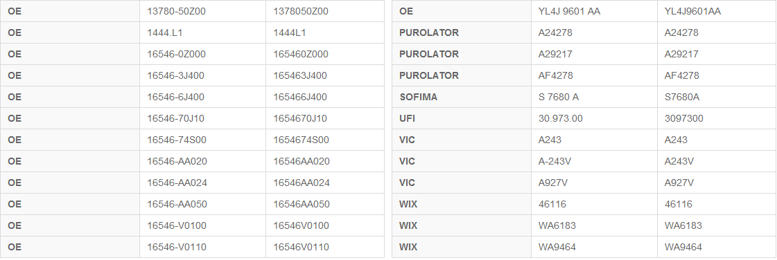Screen dimensions: 777x260
Task: Select the 16546-V0100 OE number
Action: tap(177, 225)
